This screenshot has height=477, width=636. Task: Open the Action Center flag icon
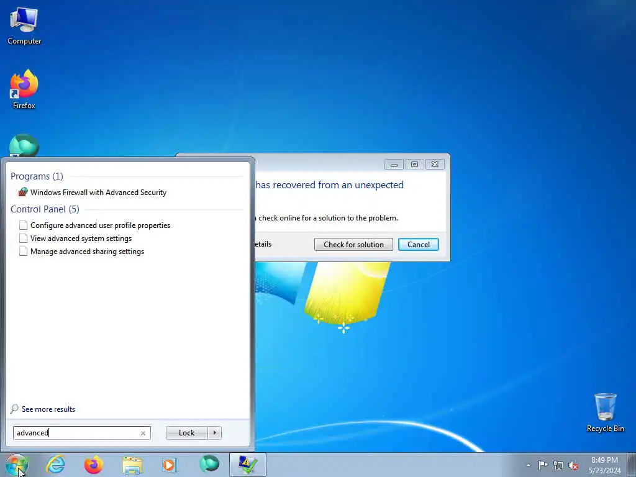[543, 465]
